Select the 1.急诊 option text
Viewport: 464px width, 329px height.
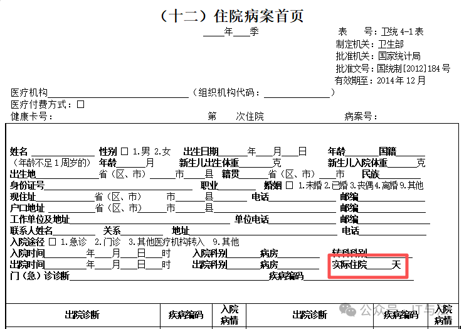coord(74,242)
